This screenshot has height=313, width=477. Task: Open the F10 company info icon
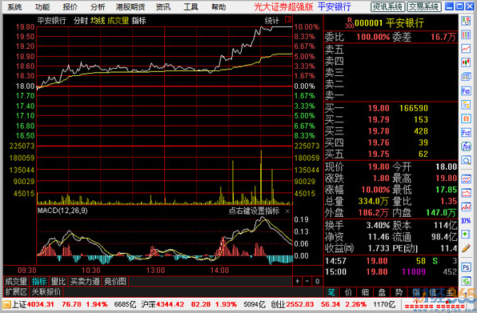[x=466, y=91]
